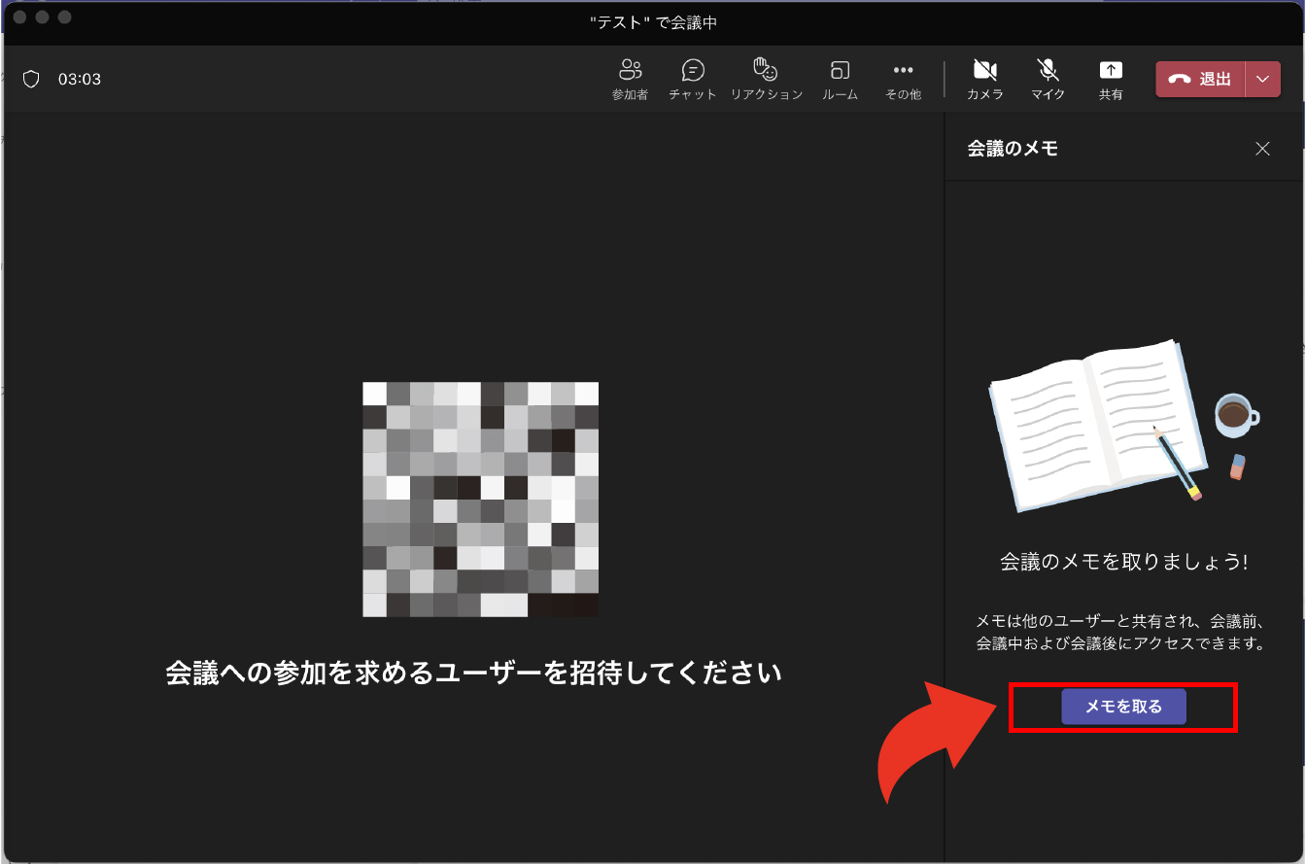1306x864 pixels.
Task: Click the pixelated participant avatar
Action: [x=480, y=500]
